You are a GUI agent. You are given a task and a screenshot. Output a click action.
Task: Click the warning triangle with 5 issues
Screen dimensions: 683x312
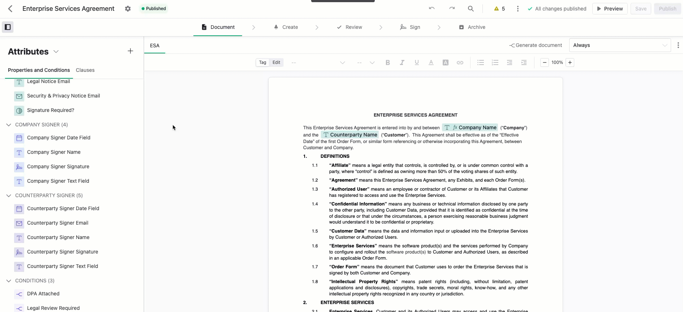(499, 9)
